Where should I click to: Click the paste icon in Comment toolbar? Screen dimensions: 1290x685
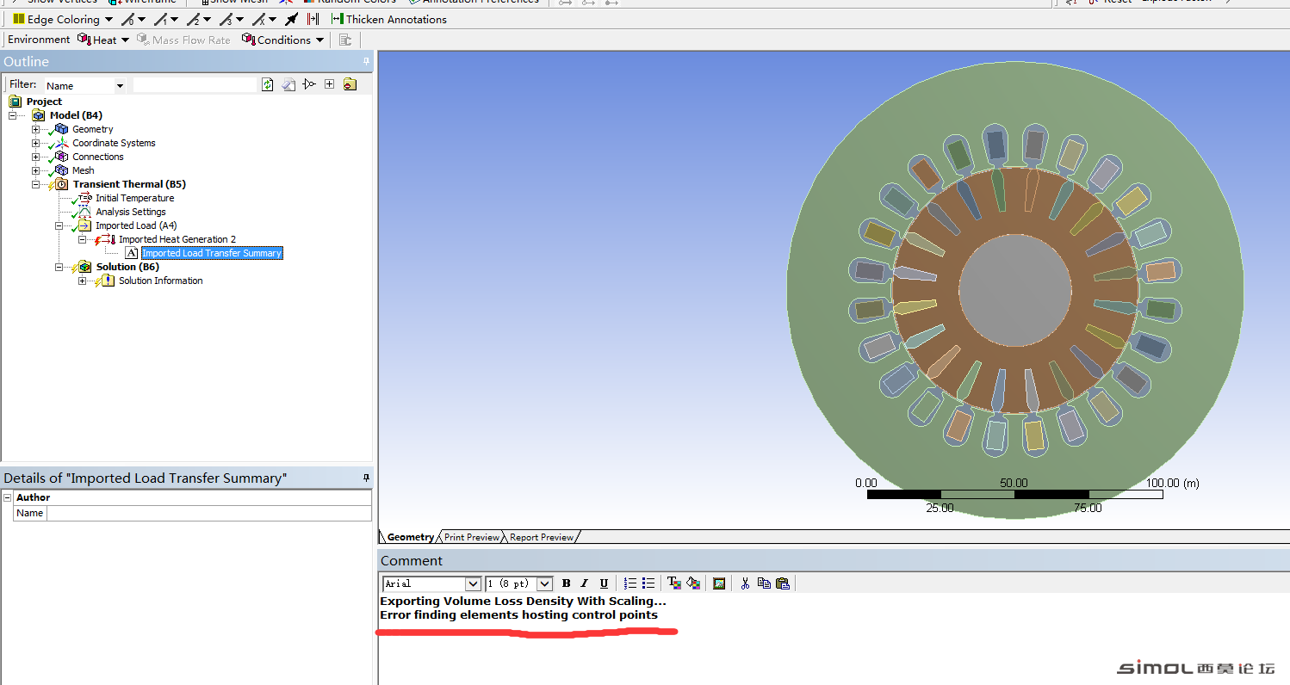point(783,583)
